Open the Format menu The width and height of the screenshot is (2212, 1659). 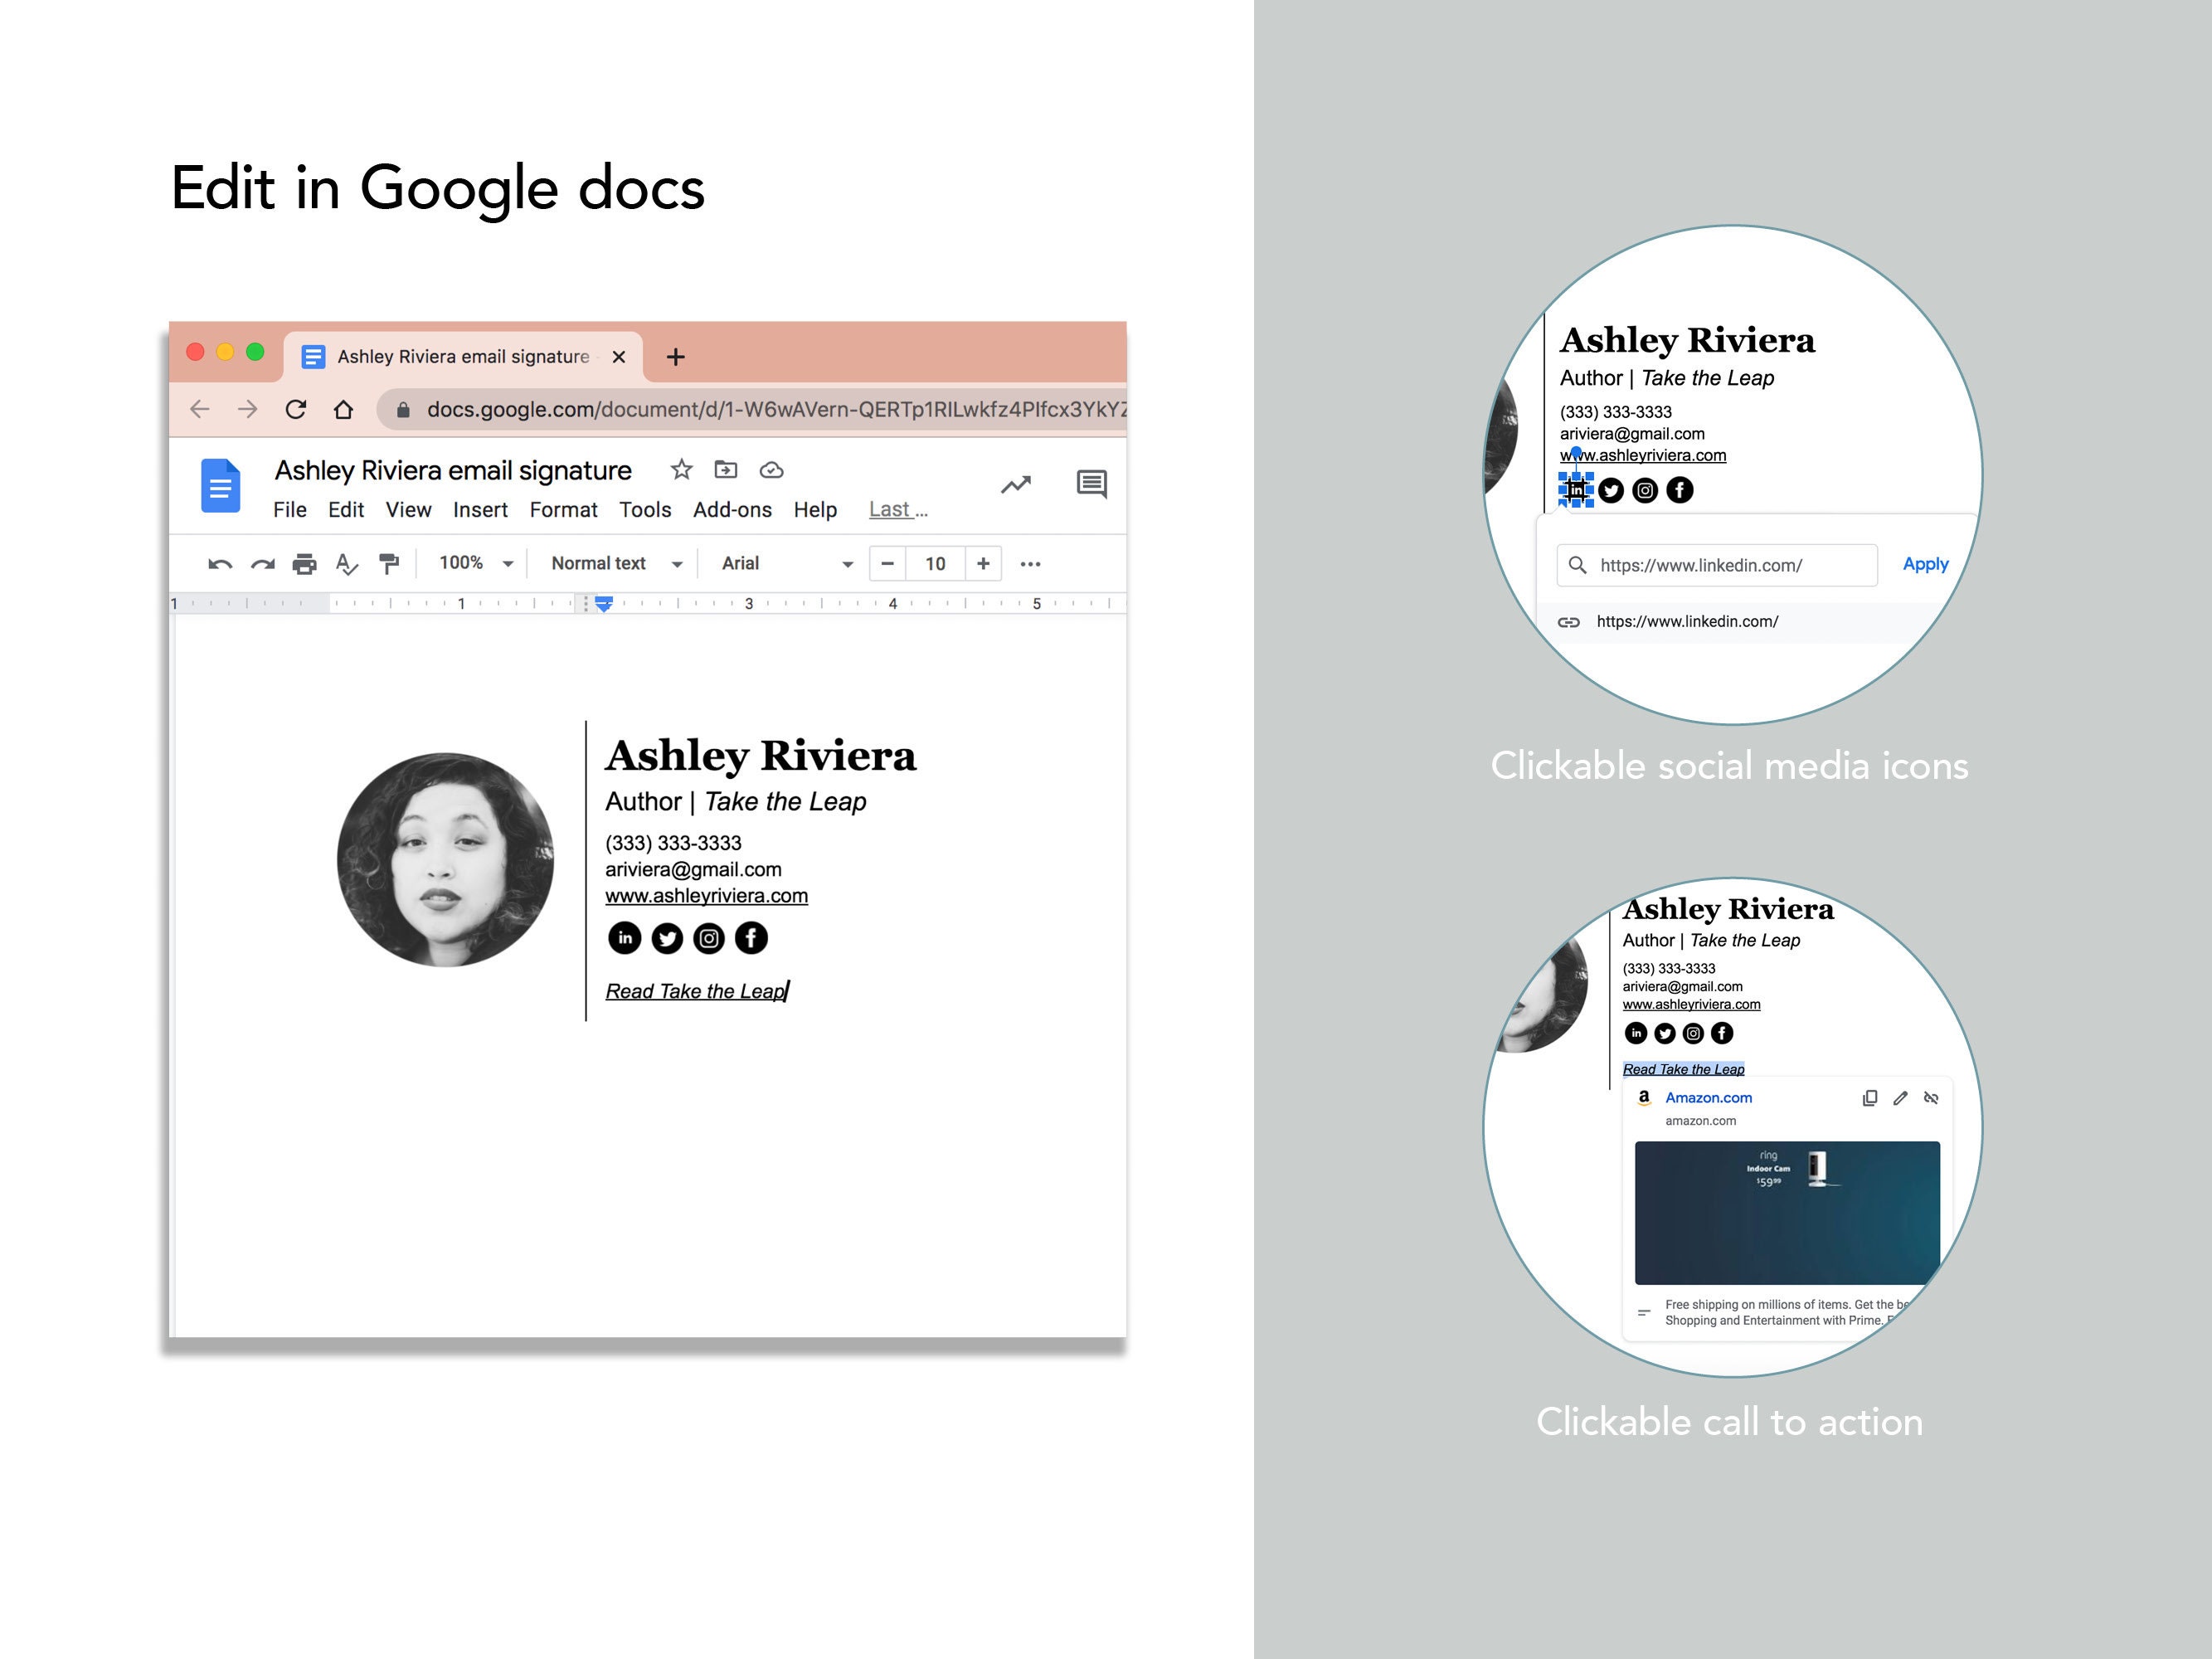click(x=563, y=510)
